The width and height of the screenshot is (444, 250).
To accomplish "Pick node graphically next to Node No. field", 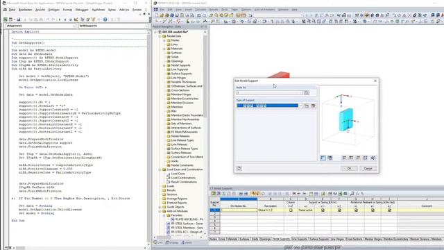I will coord(307,92).
